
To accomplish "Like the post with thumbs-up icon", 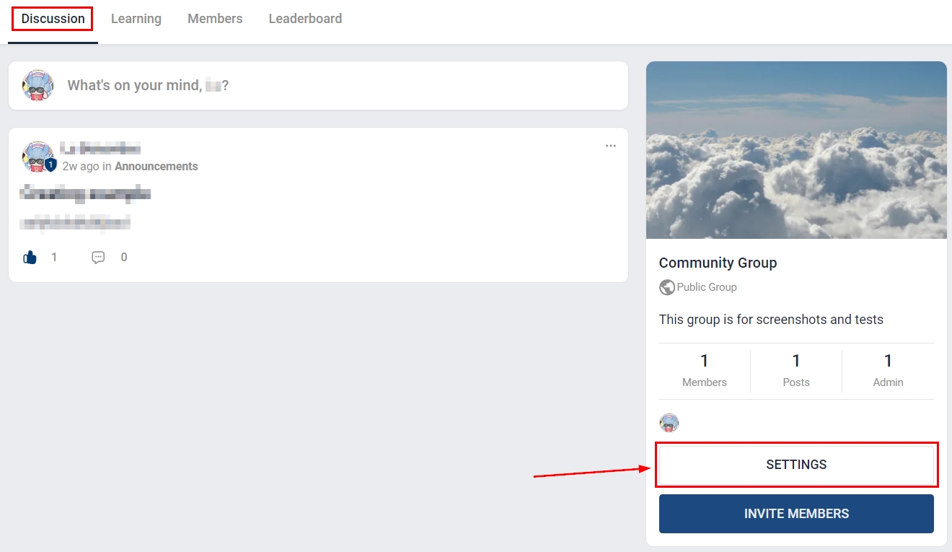I will tap(30, 258).
